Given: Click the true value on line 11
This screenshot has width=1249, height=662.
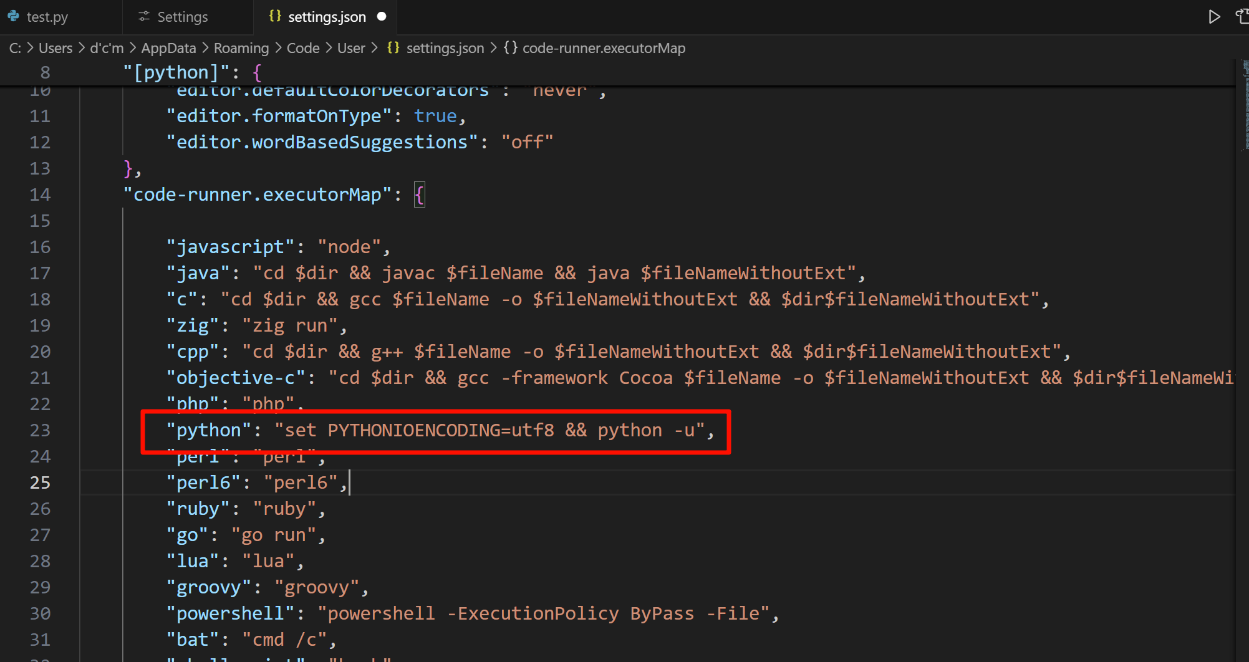Looking at the screenshot, I should 435,116.
